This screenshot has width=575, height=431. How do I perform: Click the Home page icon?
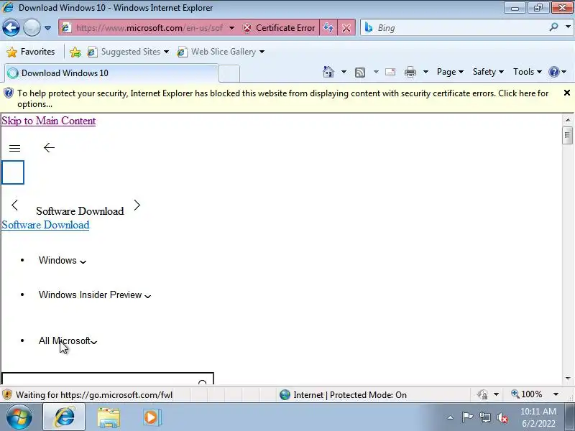[x=328, y=72]
